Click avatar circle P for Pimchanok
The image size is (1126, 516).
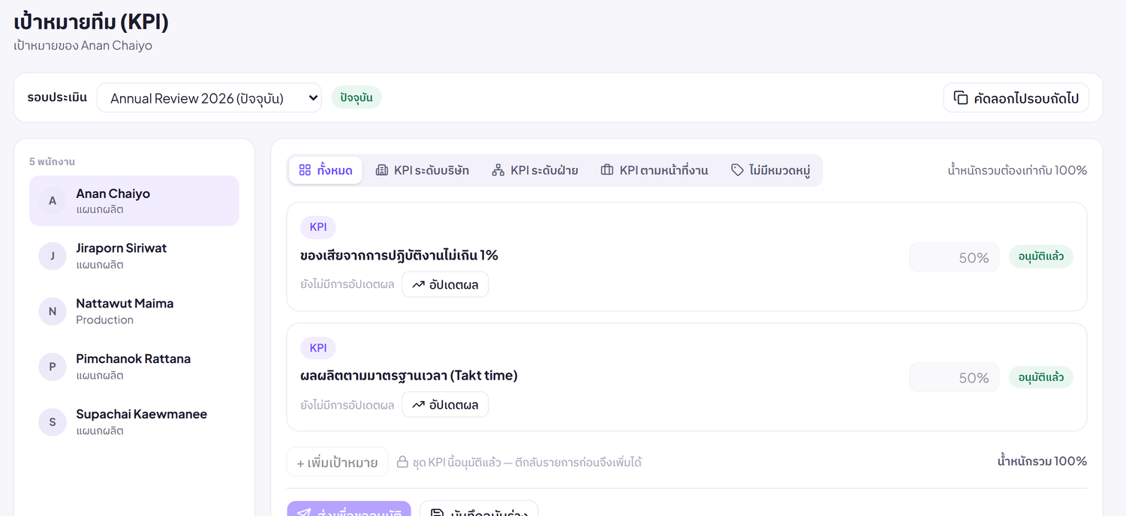pyautogui.click(x=53, y=367)
